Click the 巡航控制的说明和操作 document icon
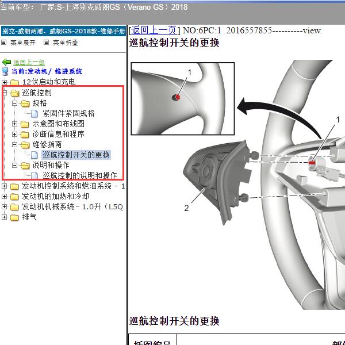 coord(34,175)
